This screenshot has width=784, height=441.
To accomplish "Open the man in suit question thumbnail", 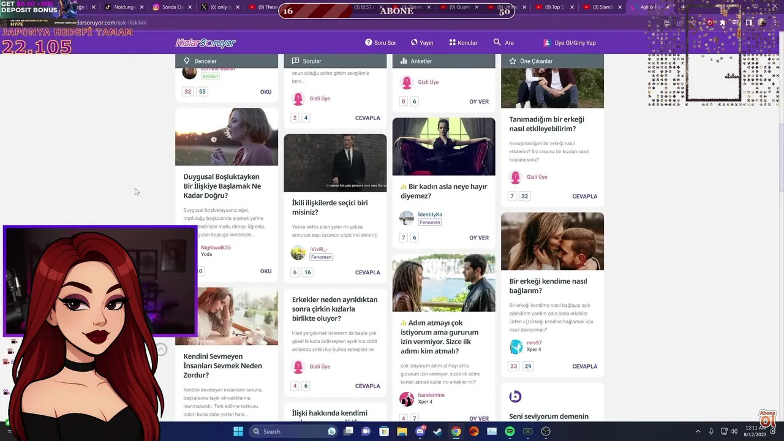I will (335, 163).
